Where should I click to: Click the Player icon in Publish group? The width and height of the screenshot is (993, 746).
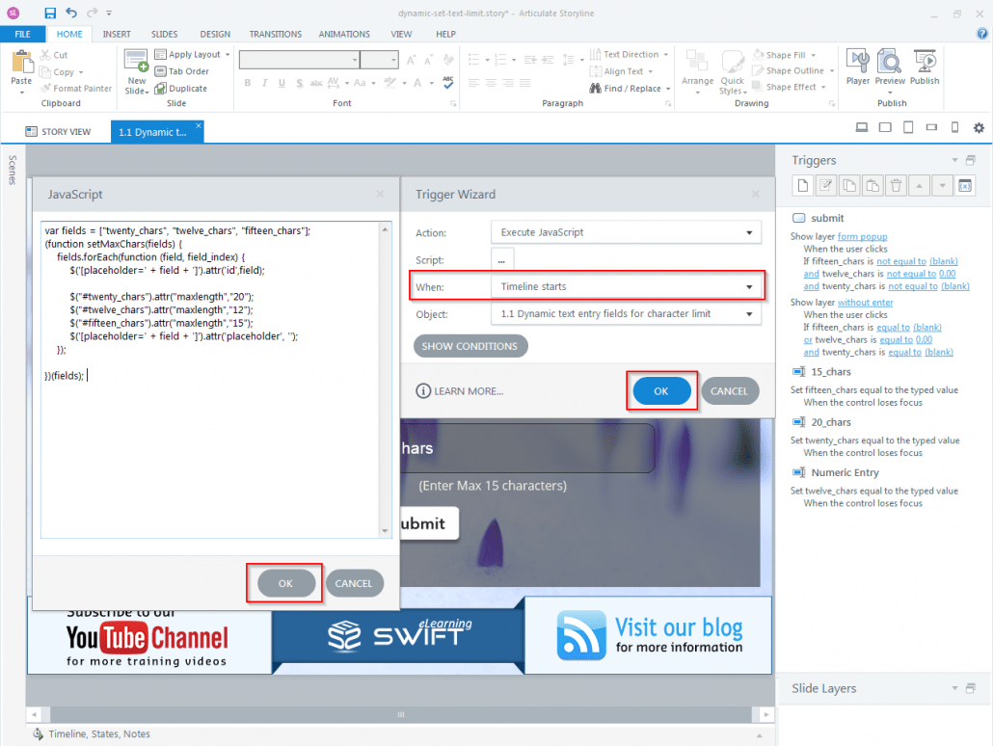pyautogui.click(x=857, y=67)
